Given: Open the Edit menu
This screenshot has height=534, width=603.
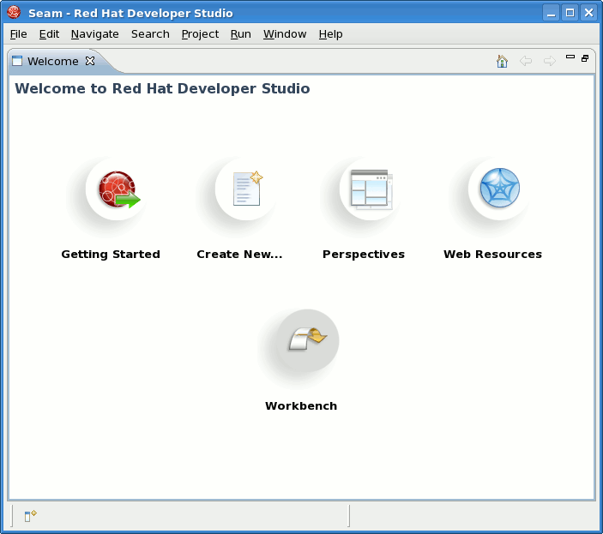Looking at the screenshot, I should pos(49,34).
